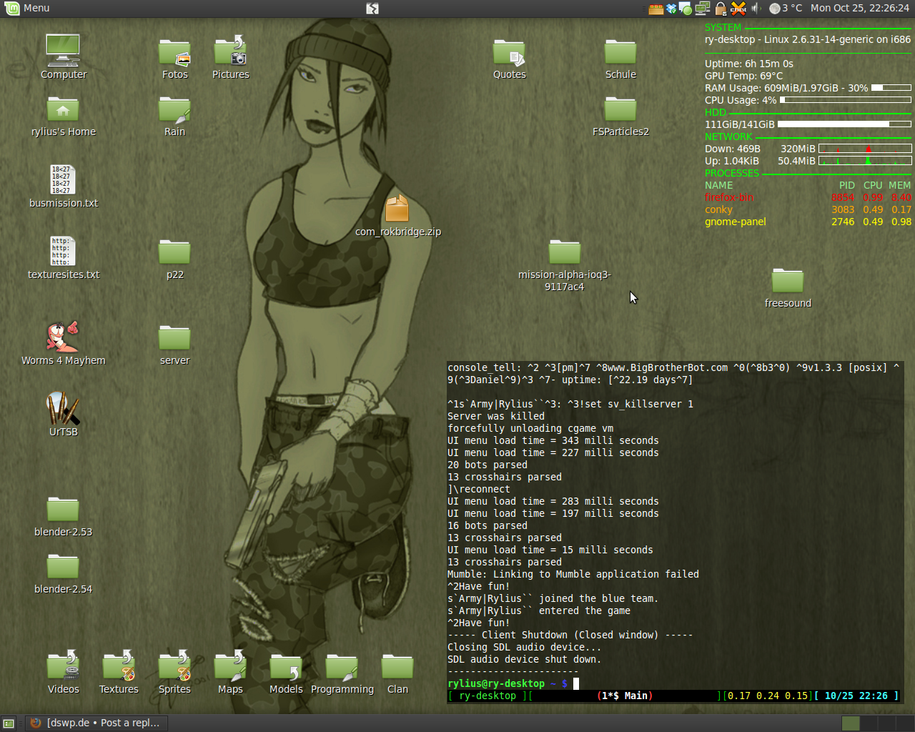Click the terminal command prompt
This screenshot has height=732, width=915.
[576, 684]
